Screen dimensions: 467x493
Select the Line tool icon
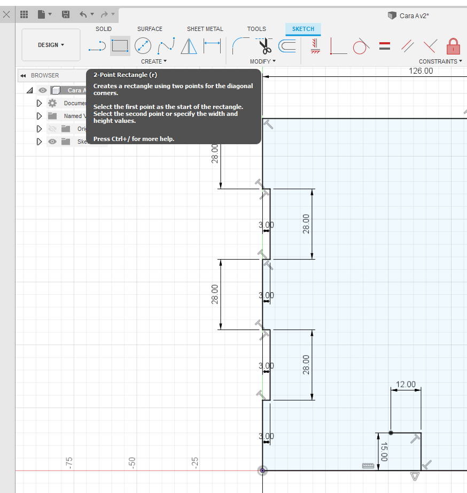pyautogui.click(x=97, y=46)
